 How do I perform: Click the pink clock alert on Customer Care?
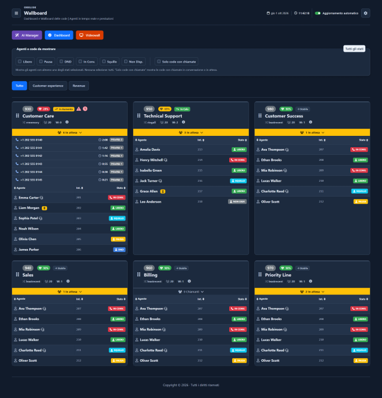85,109
